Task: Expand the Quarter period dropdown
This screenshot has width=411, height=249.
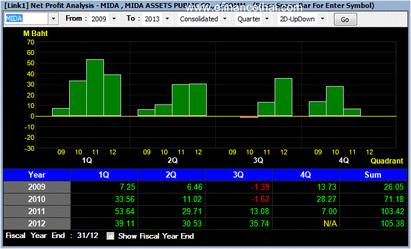Action: coord(267,19)
